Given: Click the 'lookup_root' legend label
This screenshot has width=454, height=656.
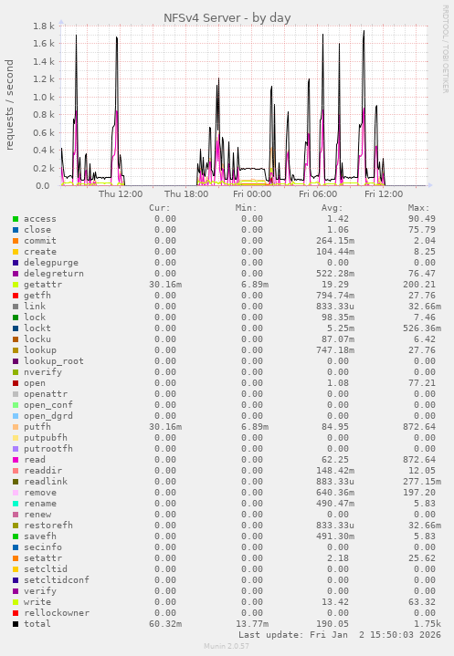Looking at the screenshot, I should pyautogui.click(x=54, y=361).
